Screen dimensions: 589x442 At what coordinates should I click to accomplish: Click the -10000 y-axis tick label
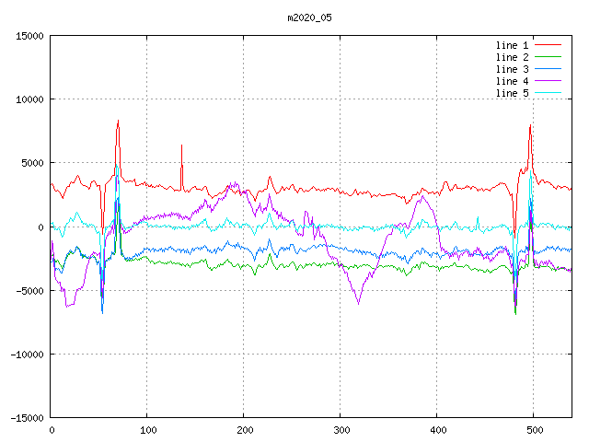tap(27, 354)
